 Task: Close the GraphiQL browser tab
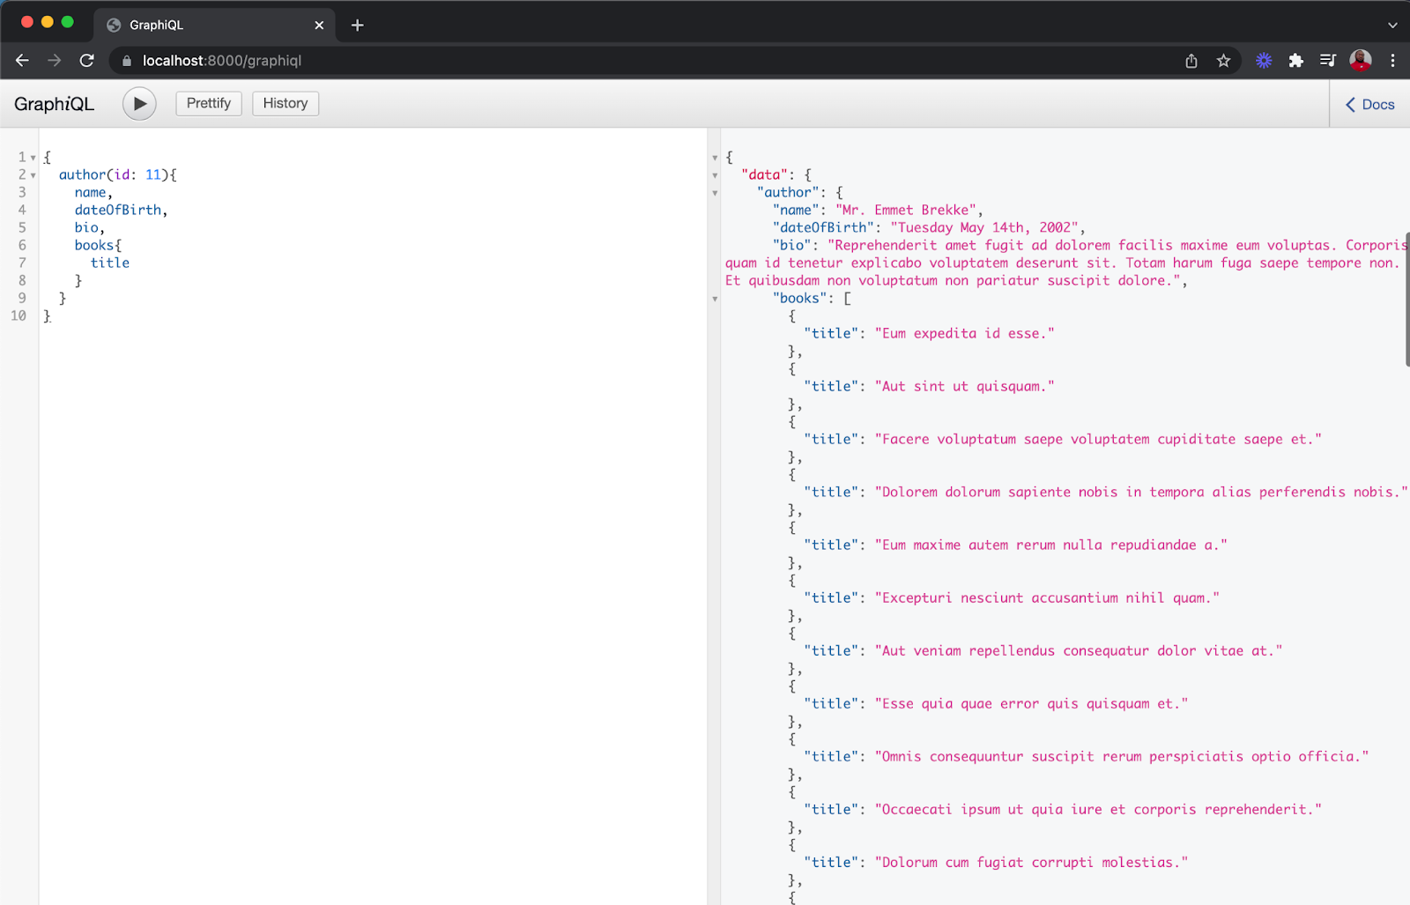coord(319,26)
